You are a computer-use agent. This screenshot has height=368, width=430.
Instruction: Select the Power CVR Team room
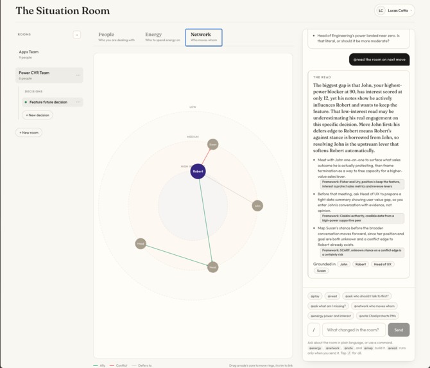click(x=49, y=75)
